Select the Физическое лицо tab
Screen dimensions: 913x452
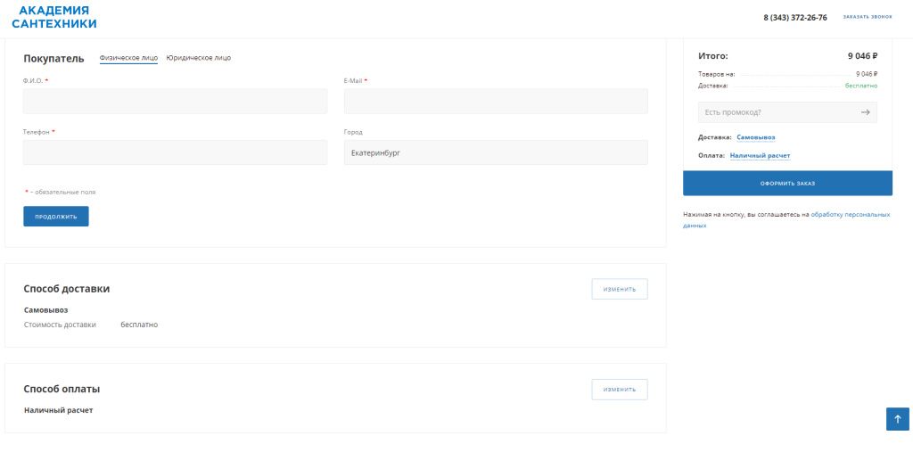(128, 58)
